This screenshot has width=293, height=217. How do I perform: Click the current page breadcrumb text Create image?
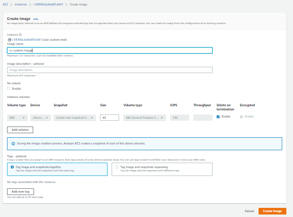(x=78, y=4)
